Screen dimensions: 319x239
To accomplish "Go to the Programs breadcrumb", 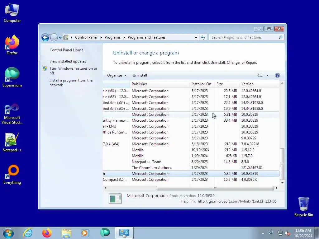I will [112, 37].
